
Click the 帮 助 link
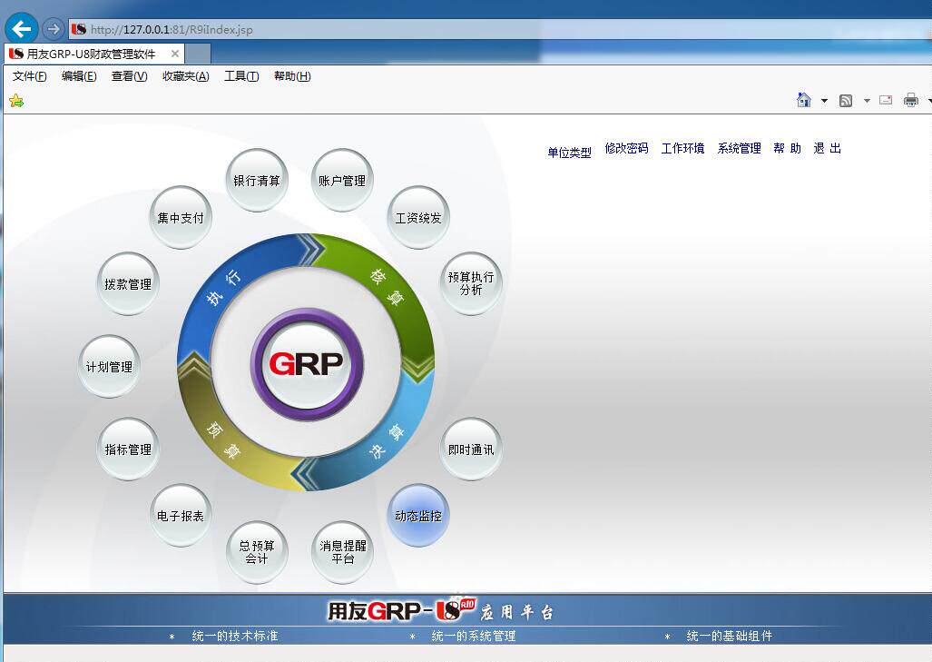pyautogui.click(x=788, y=148)
